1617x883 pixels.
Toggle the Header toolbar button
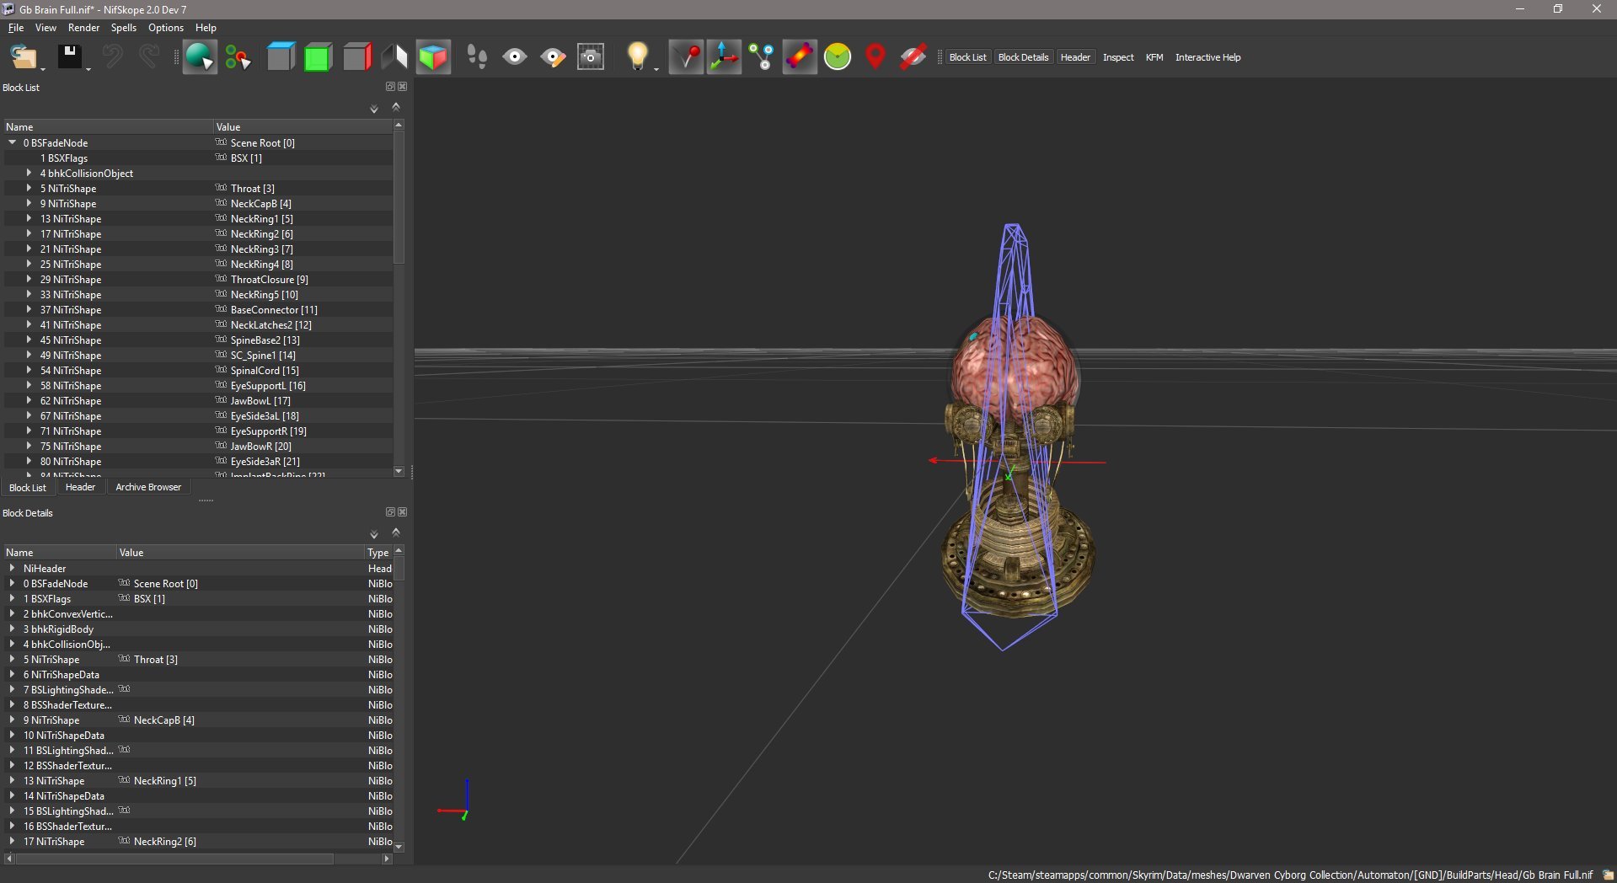tap(1075, 57)
